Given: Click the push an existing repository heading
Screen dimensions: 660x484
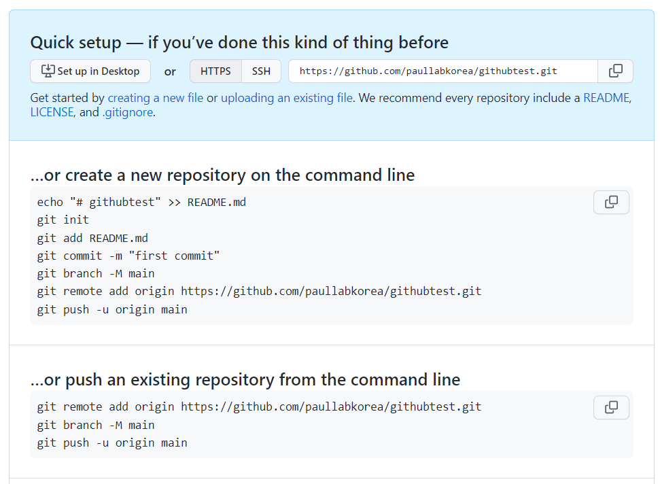Looking at the screenshot, I should click(x=245, y=379).
